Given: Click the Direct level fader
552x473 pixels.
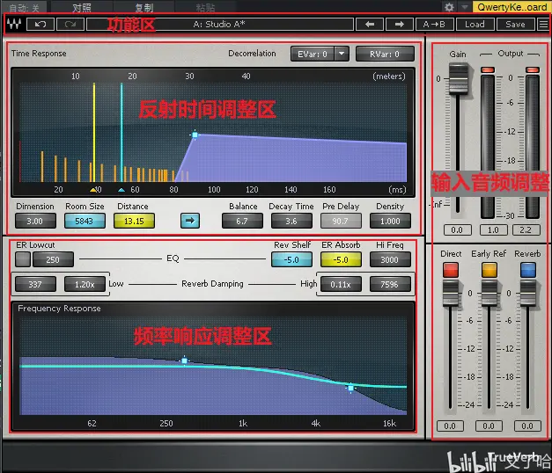Looking at the screenshot, I should pos(451,294).
